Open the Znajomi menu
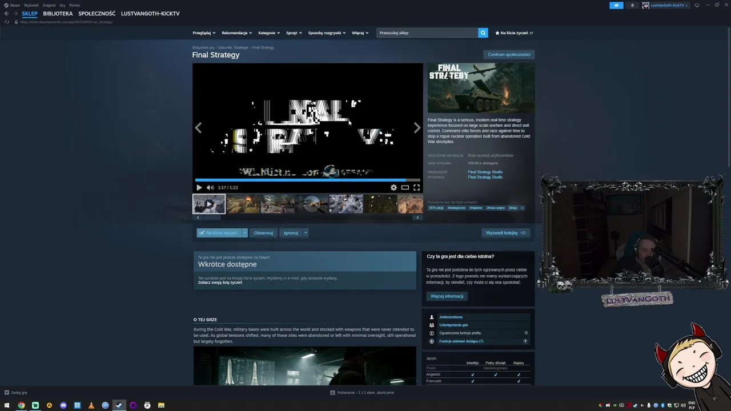This screenshot has width=731, height=411. [49, 5]
